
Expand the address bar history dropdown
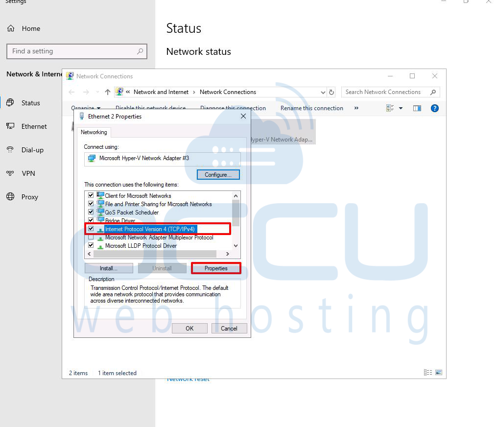coord(323,92)
